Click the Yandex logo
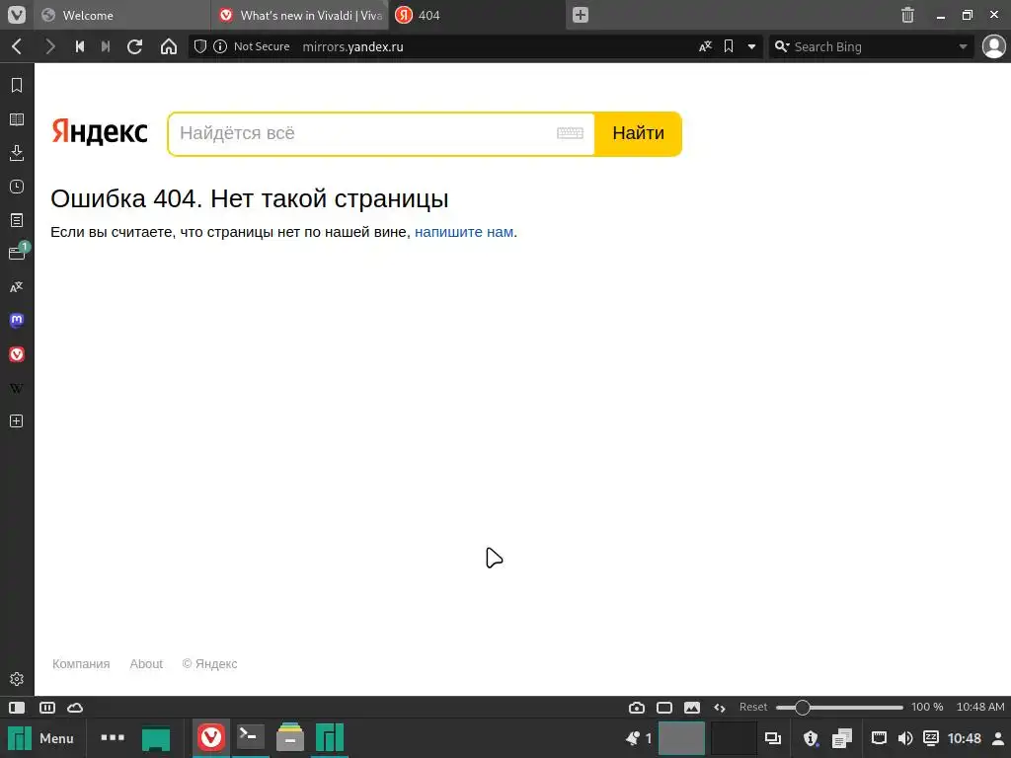 (100, 131)
